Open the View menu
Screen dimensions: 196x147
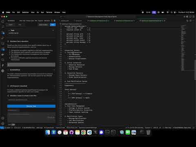(33, 12)
